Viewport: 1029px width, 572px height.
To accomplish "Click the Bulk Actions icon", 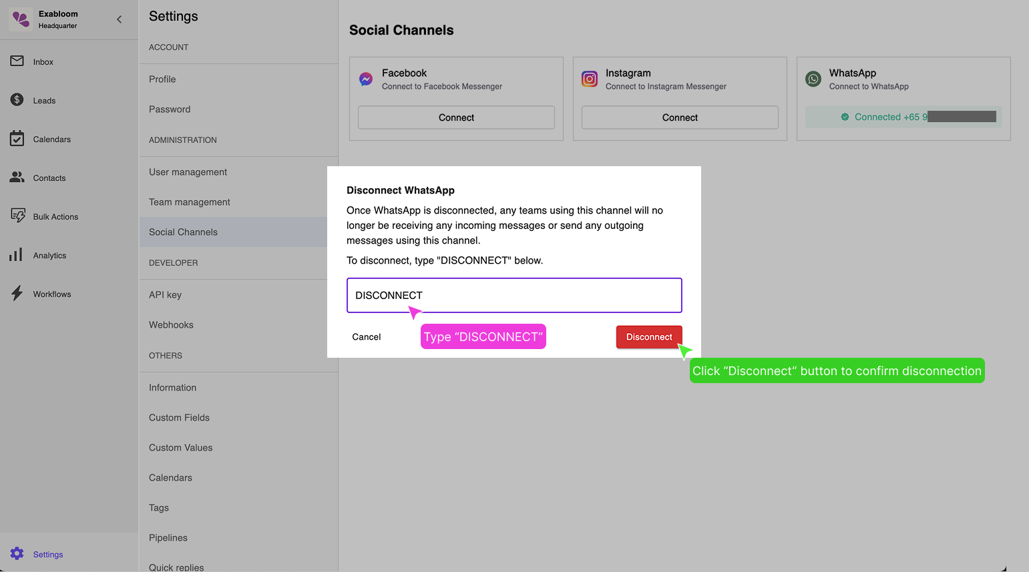I will click(17, 216).
